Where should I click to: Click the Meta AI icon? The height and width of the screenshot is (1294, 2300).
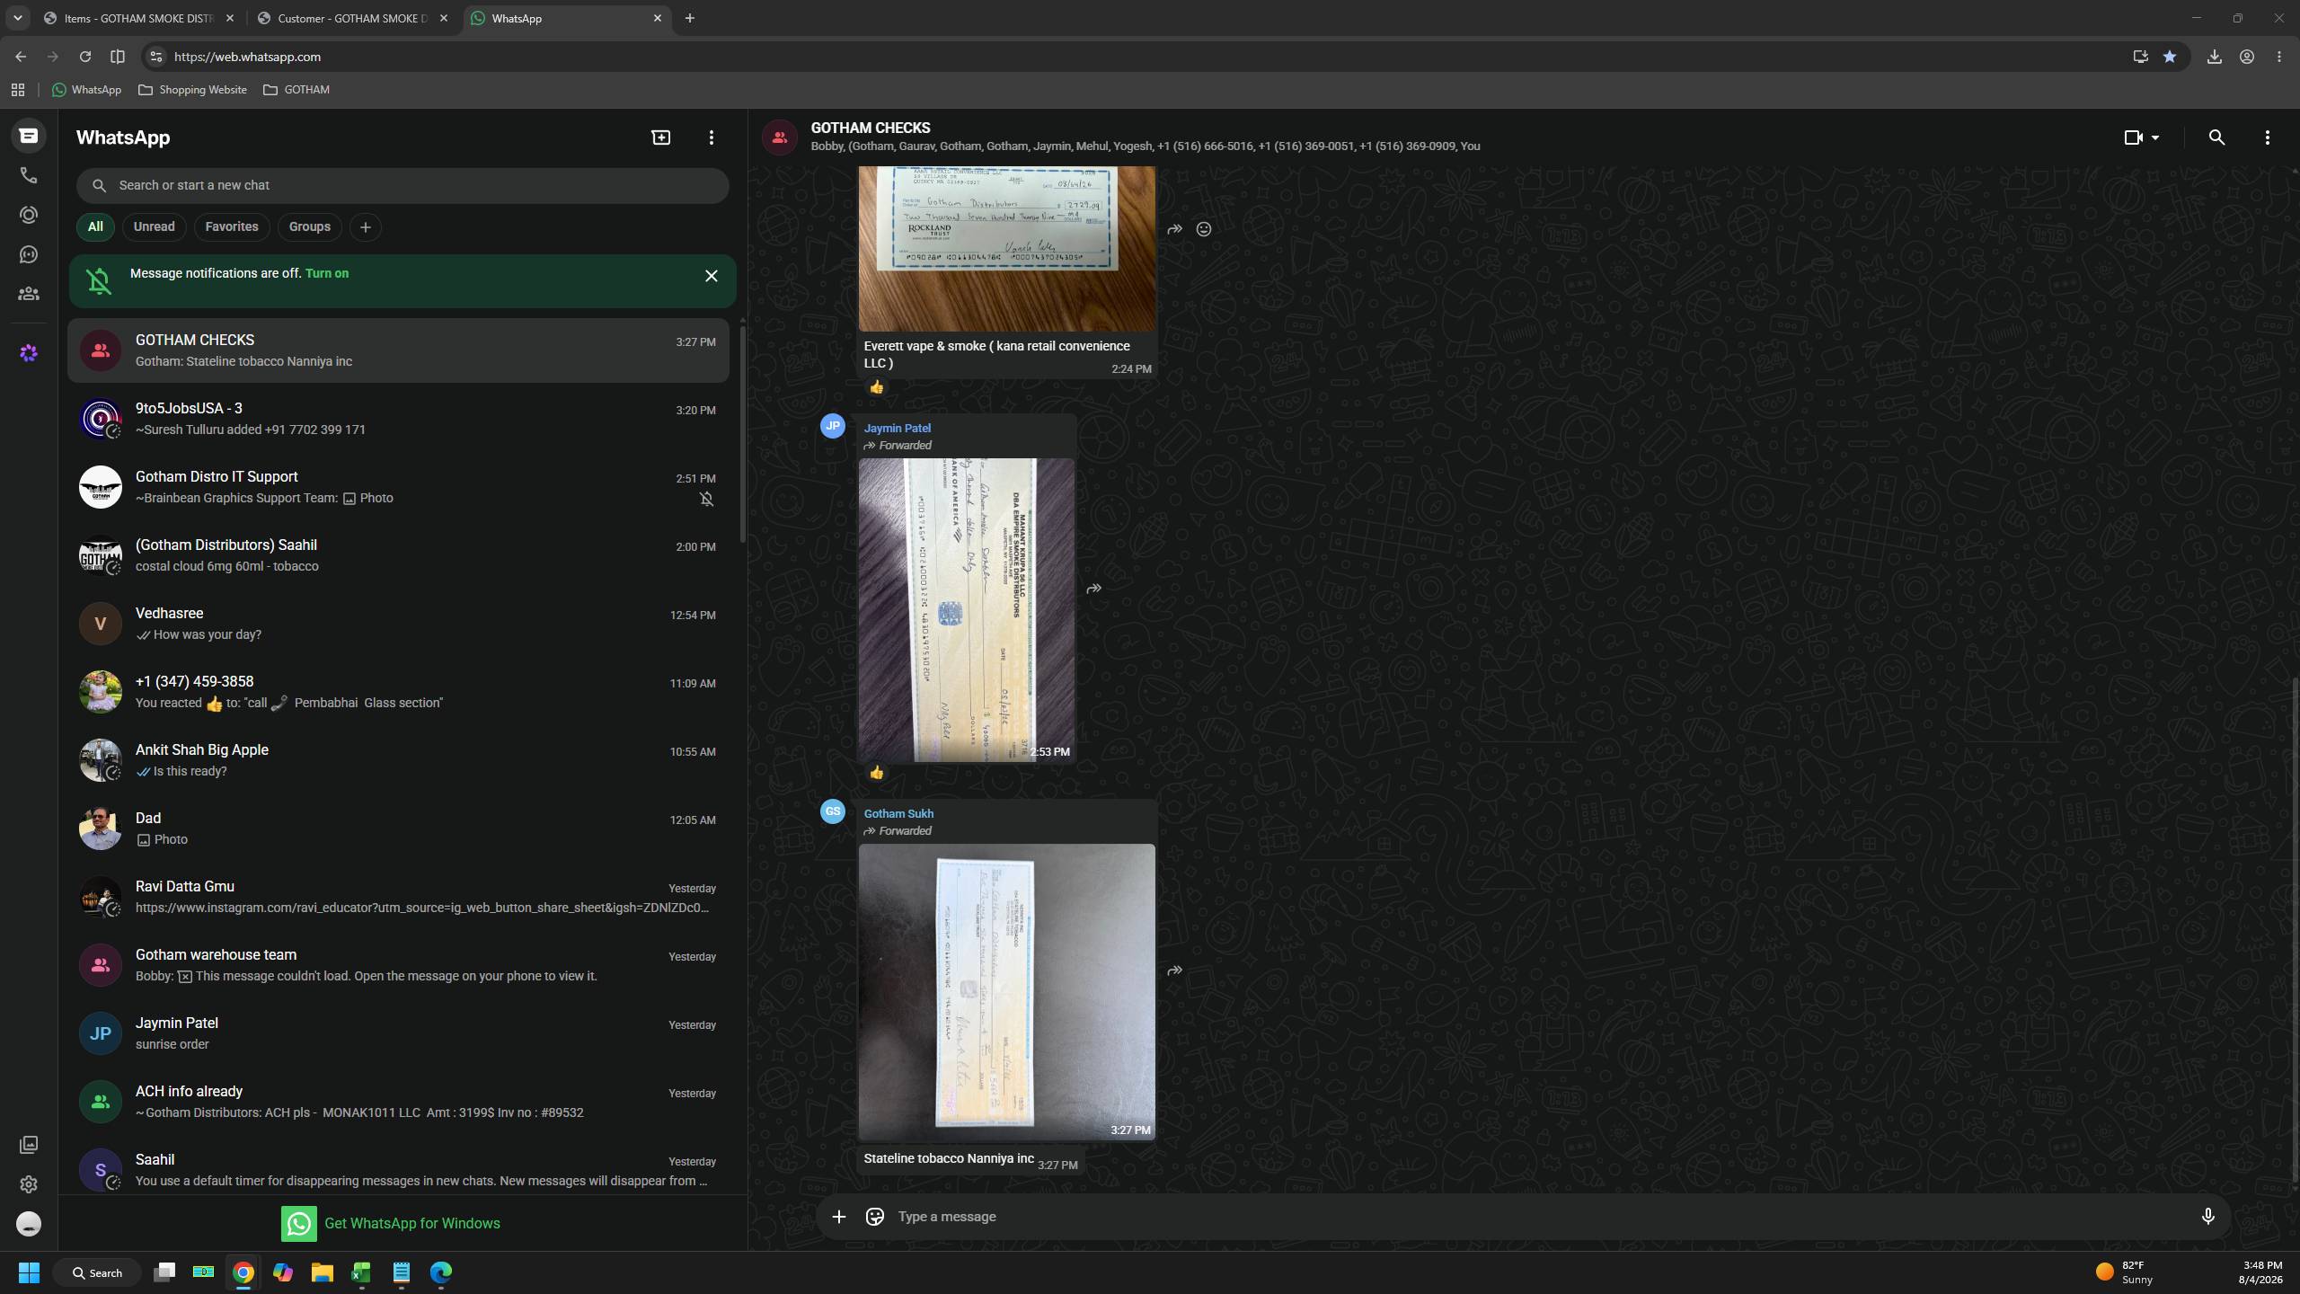(x=29, y=353)
